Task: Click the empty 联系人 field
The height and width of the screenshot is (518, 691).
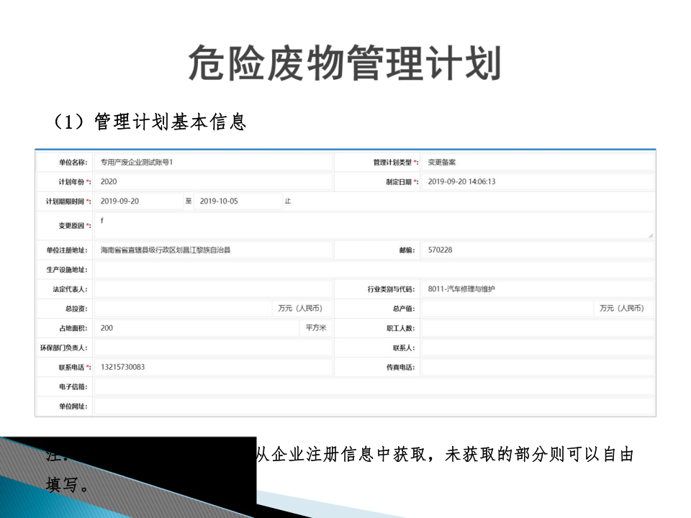Action: [x=537, y=347]
